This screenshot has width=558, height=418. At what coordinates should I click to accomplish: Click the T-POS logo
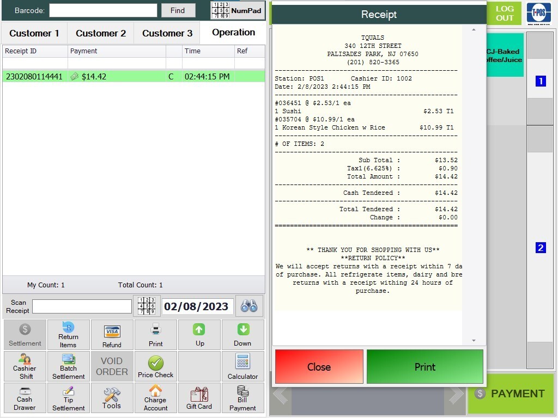pos(538,13)
